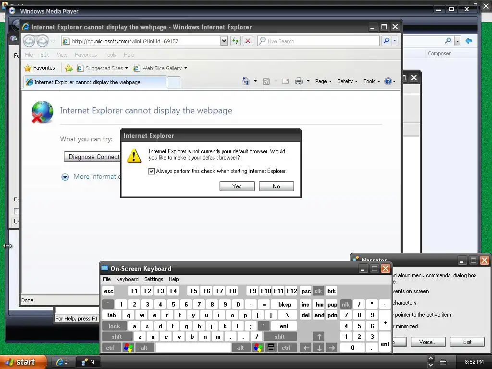Click the blue back arrow in rear window
The height and width of the screenshot is (369, 492).
tap(469, 41)
